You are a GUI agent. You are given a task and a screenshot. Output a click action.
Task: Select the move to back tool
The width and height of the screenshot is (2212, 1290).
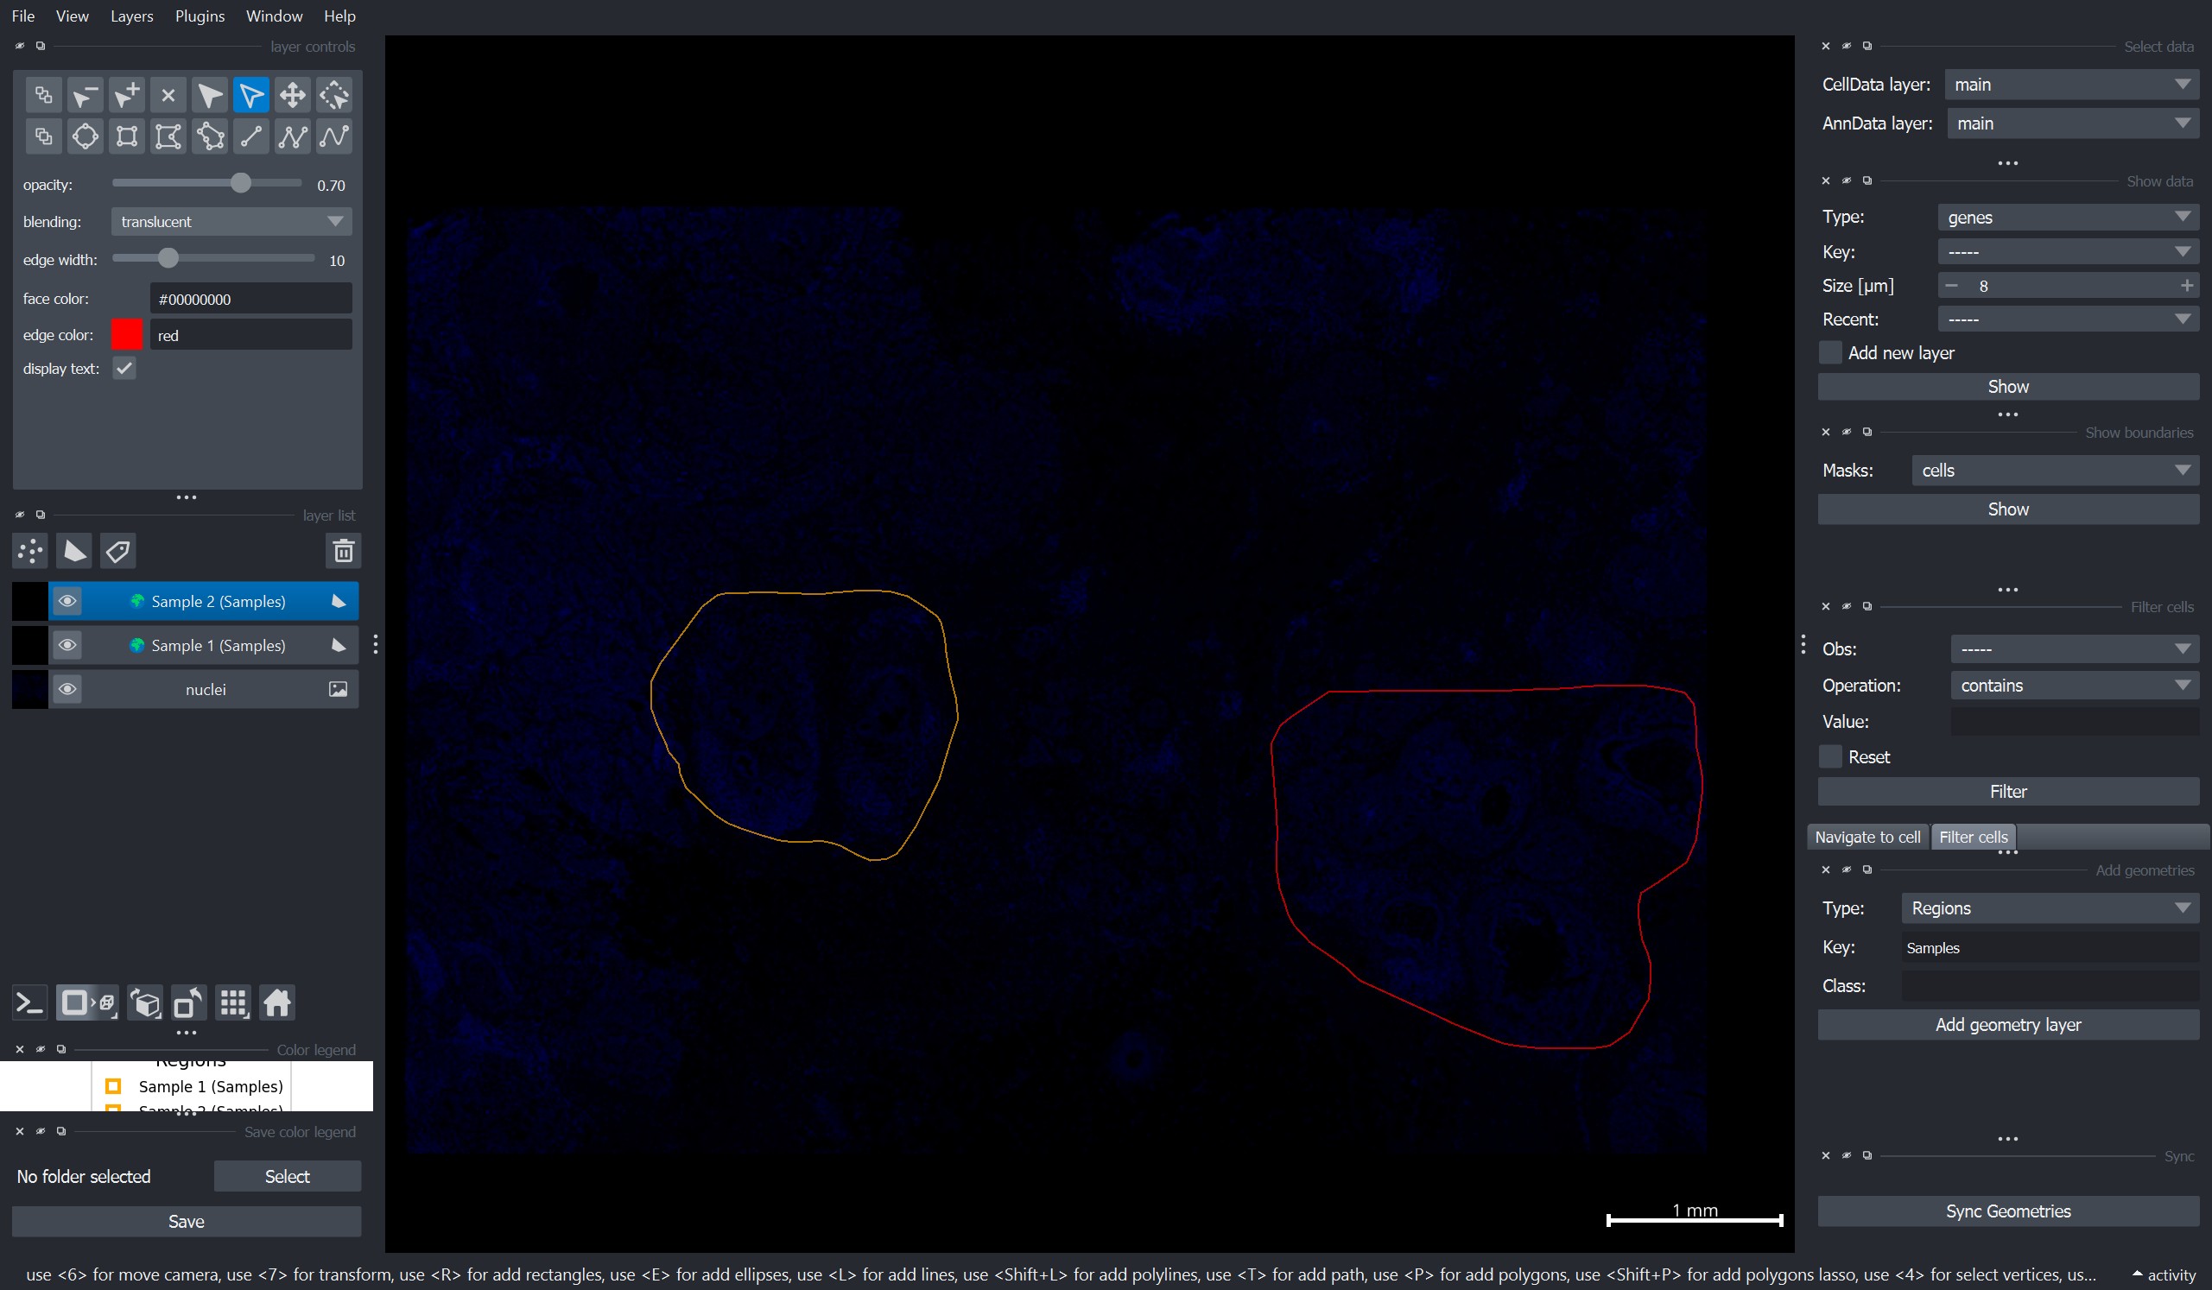[x=43, y=95]
